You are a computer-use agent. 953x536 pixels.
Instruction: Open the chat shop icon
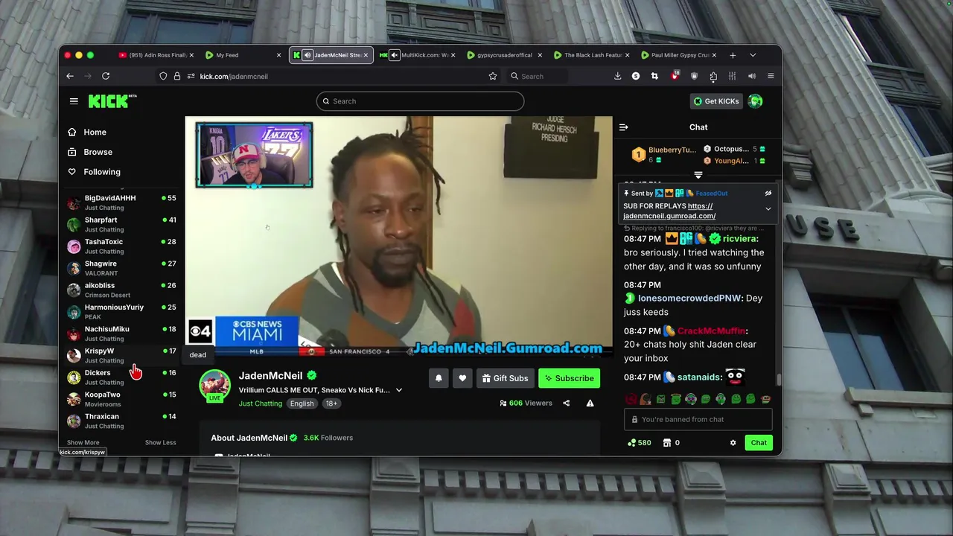click(x=667, y=443)
